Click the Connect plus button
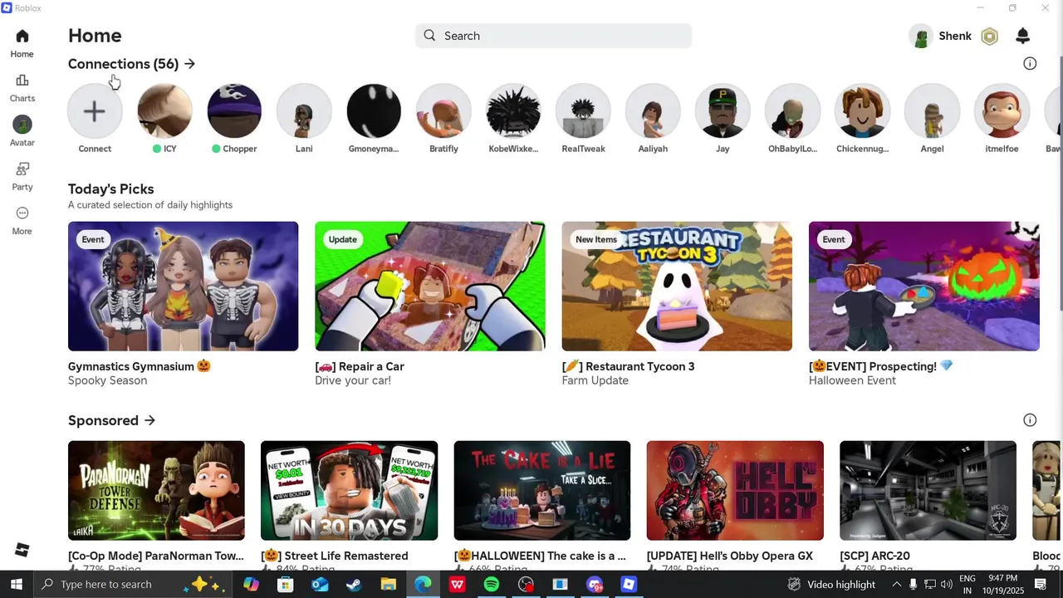The width and height of the screenshot is (1063, 598). pyautogui.click(x=95, y=110)
